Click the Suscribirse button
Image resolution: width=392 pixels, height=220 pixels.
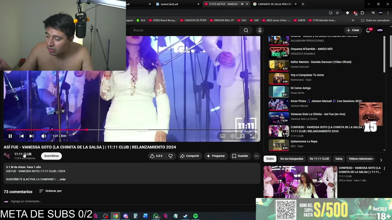[x=51, y=156]
